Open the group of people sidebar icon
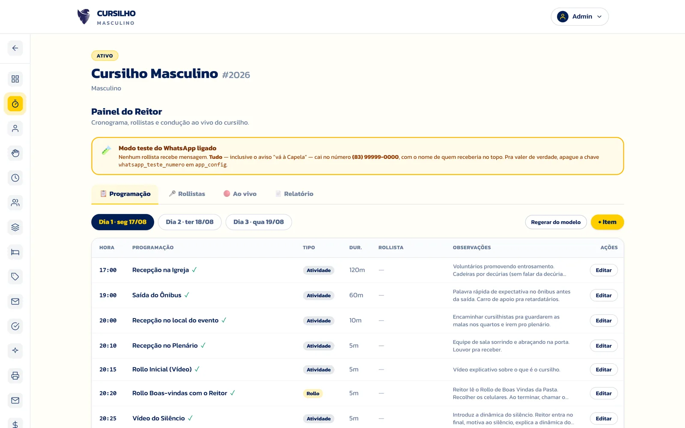685x428 pixels. 15,202
